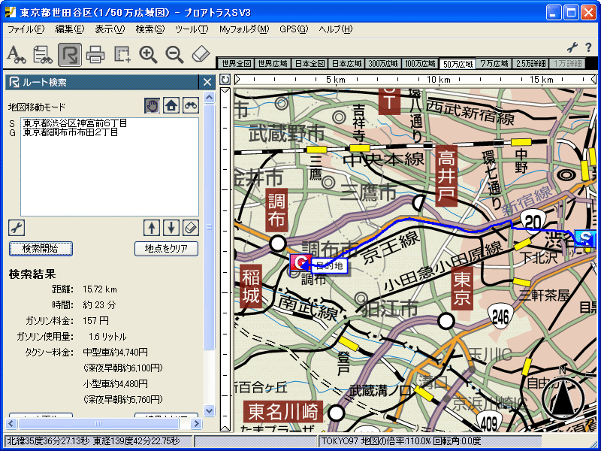This screenshot has width=601, height=451.
Task: Open the ファイル(F) menu
Action: 26,29
